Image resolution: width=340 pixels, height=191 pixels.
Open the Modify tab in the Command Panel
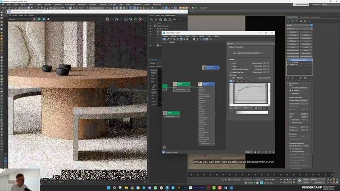[x=292, y=21]
